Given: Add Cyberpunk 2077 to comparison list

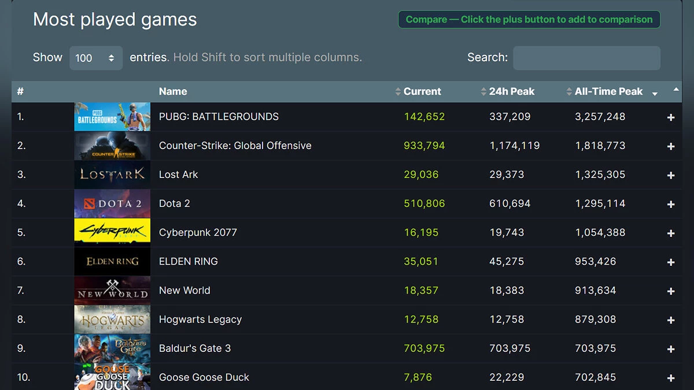Looking at the screenshot, I should 671,233.
